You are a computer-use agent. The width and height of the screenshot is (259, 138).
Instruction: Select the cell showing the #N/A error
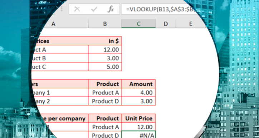click(x=138, y=135)
